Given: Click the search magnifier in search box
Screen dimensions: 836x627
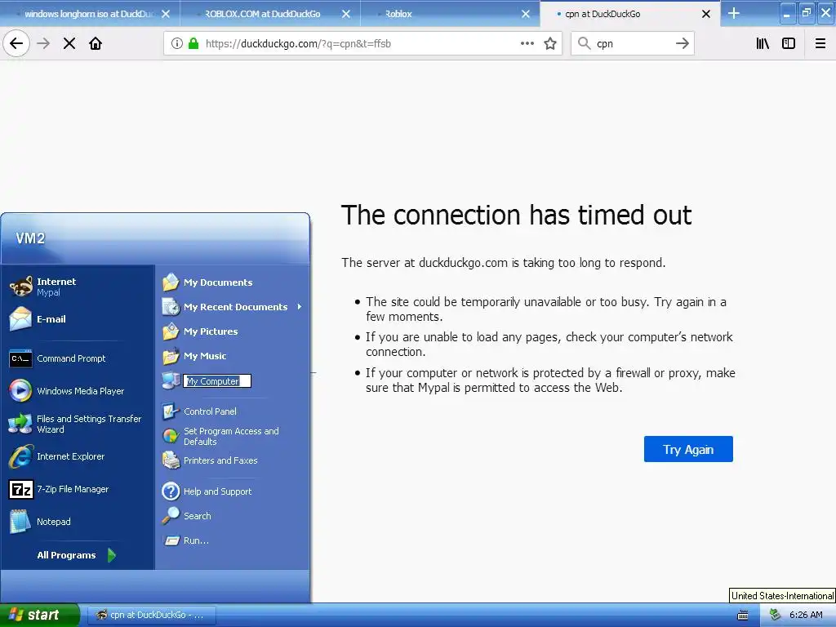Looking at the screenshot, I should click(x=585, y=44).
